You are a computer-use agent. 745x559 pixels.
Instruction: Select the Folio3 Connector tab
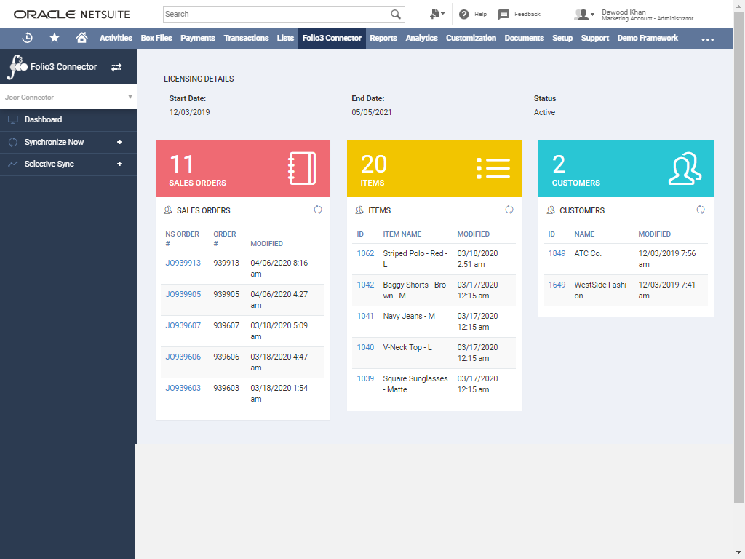click(332, 39)
